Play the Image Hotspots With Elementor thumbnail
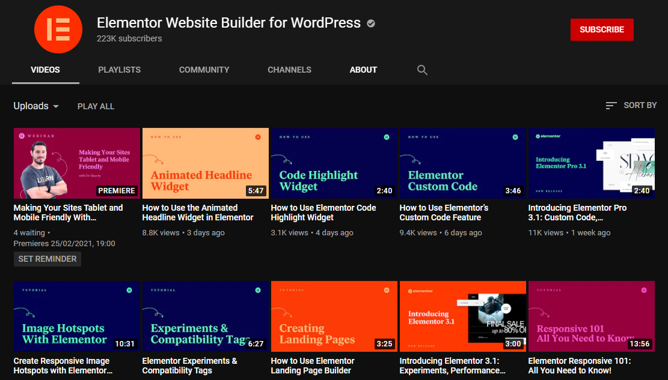This screenshot has height=380, width=668. (x=77, y=316)
